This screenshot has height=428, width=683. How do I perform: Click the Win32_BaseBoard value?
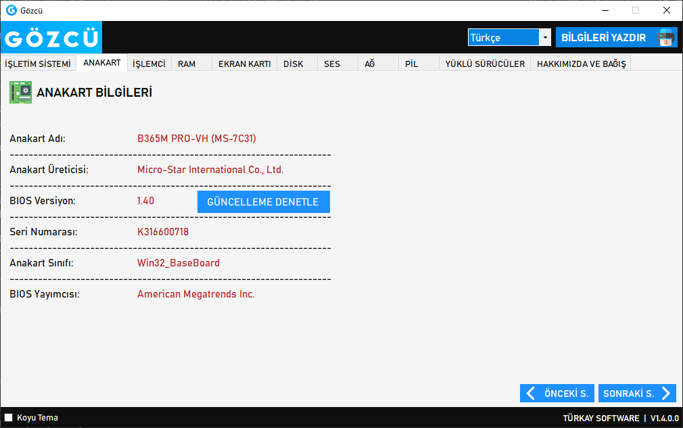pos(178,263)
